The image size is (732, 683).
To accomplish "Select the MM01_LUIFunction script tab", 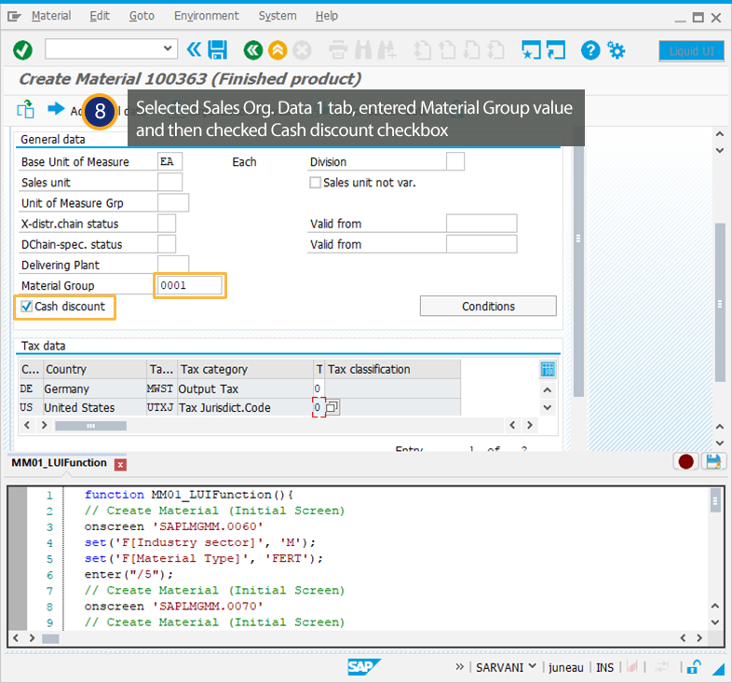I will coord(60,463).
